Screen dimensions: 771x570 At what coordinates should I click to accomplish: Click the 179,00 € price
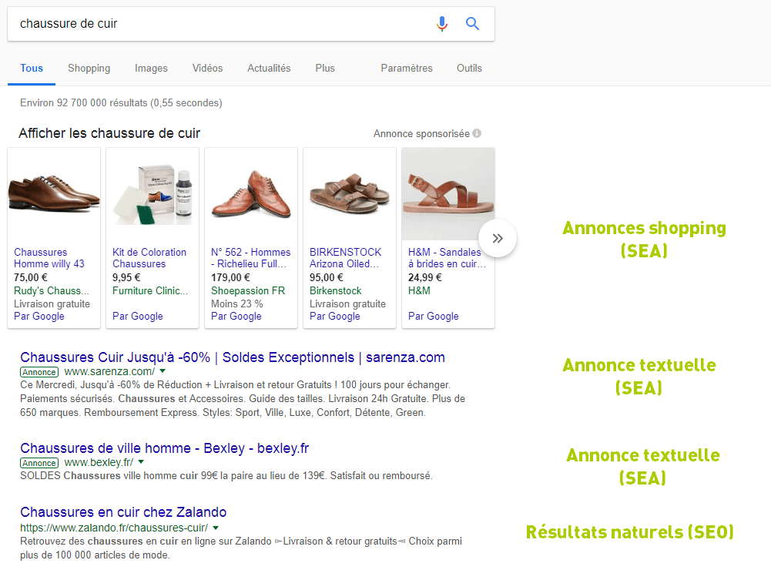(x=230, y=277)
